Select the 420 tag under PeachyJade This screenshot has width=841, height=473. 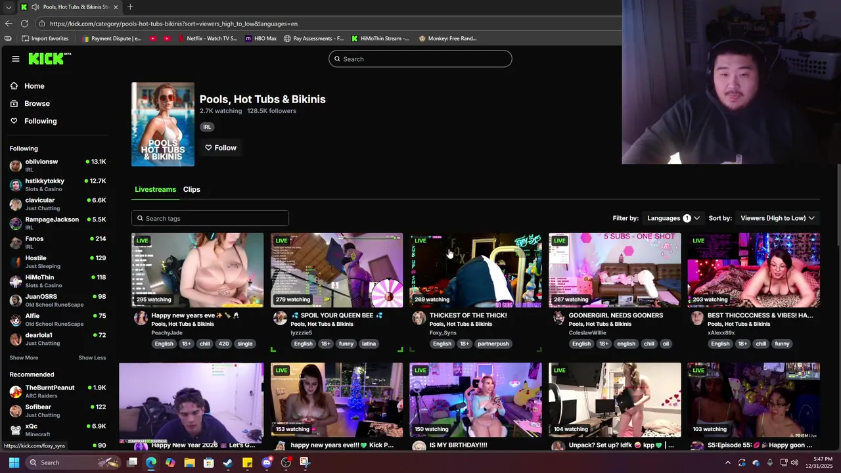[223, 344]
